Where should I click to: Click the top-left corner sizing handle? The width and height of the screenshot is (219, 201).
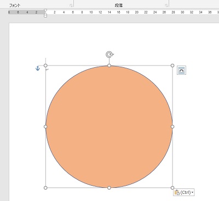coord(45,66)
